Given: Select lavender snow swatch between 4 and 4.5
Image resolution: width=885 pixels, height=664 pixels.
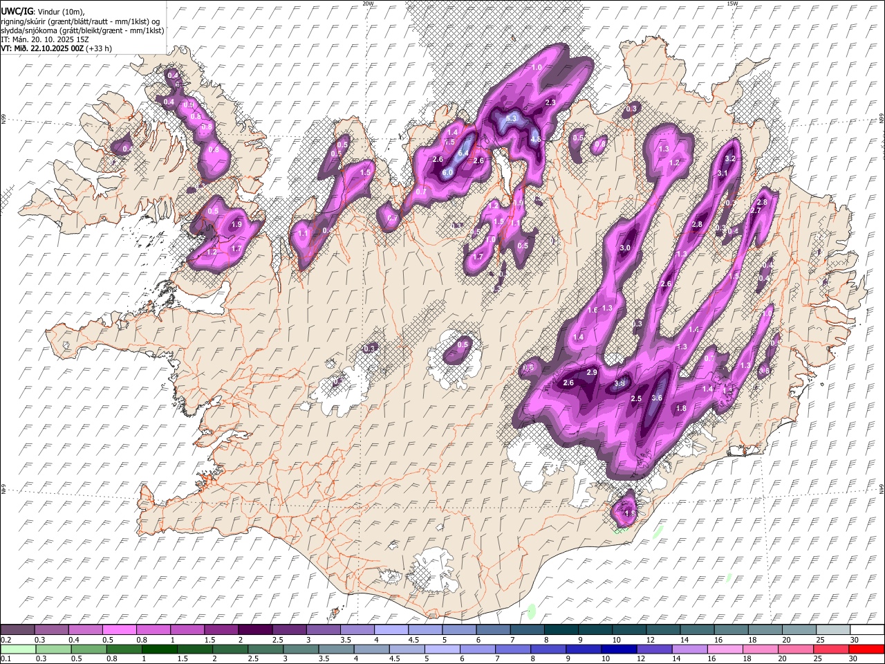Looking at the screenshot, I should point(391,630).
